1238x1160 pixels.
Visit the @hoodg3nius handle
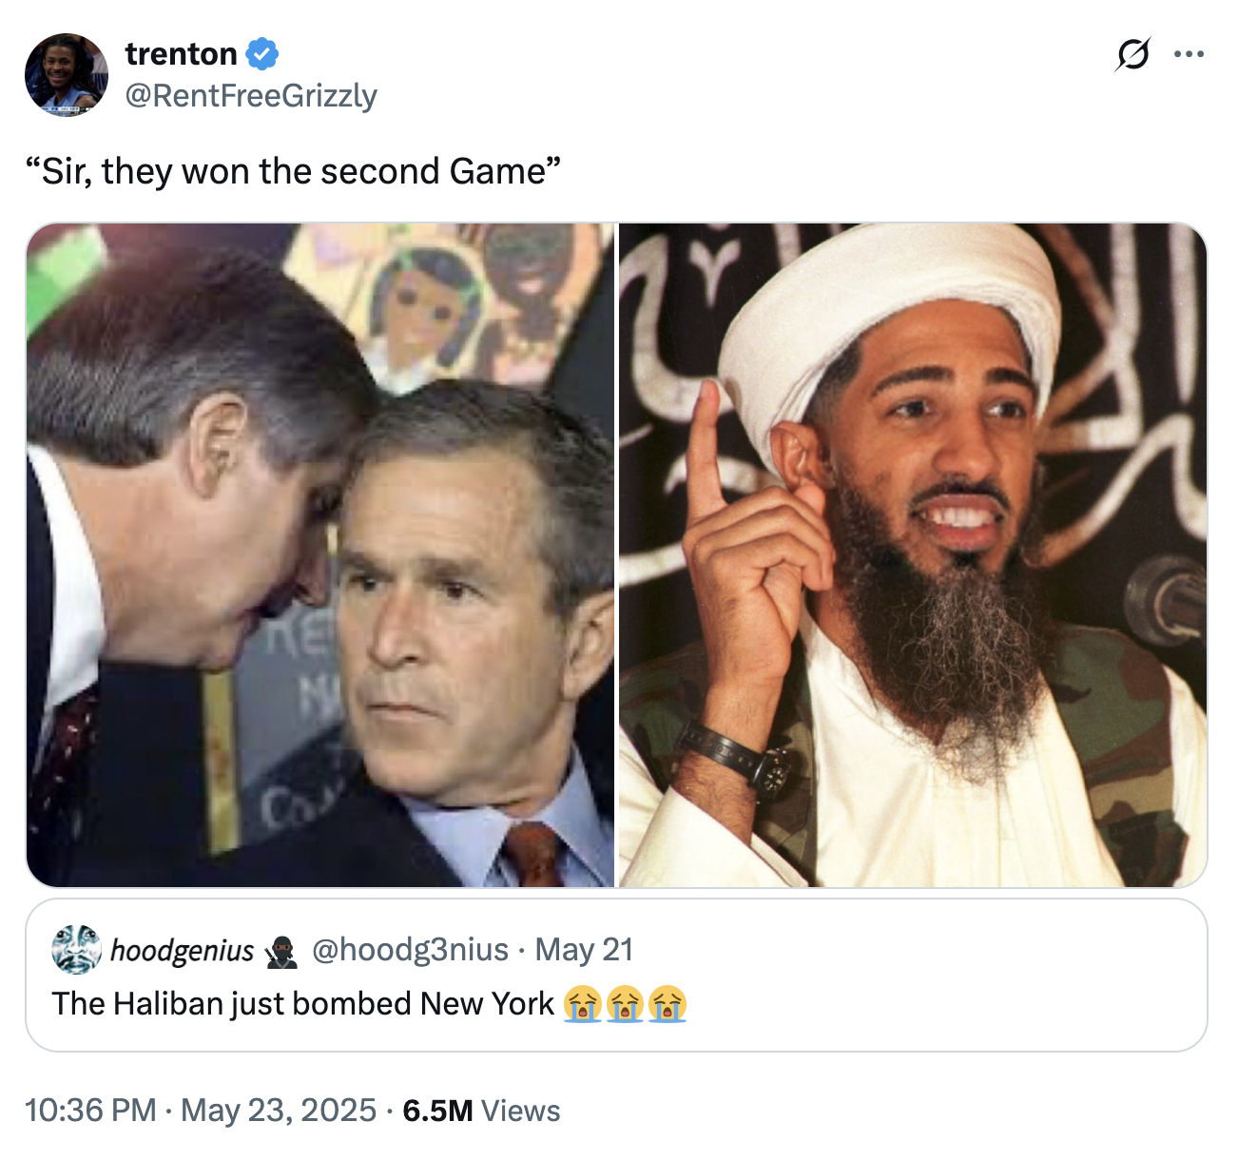(x=410, y=950)
